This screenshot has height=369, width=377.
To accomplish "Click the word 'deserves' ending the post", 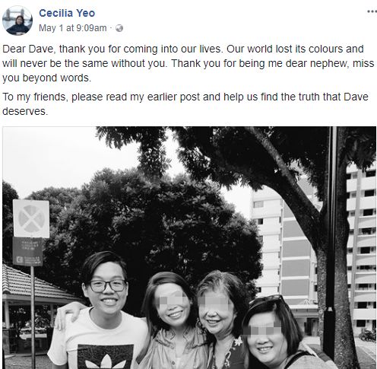I will point(24,111).
